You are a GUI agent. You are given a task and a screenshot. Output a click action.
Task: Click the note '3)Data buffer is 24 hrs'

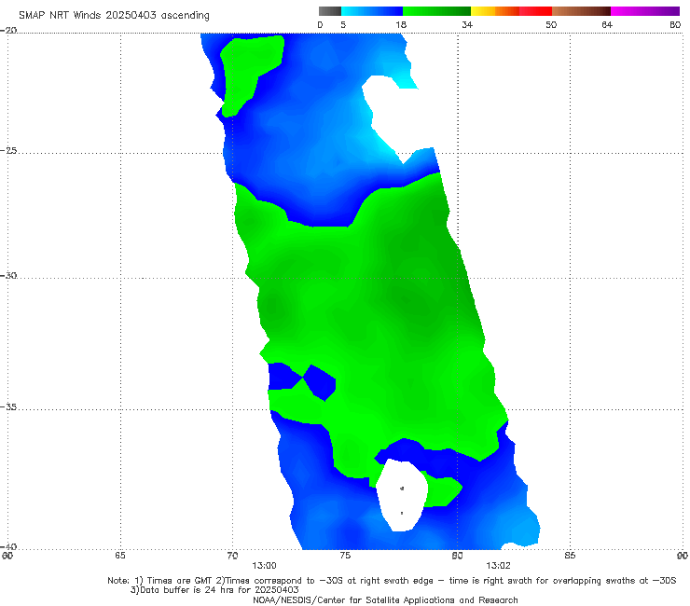214,590
